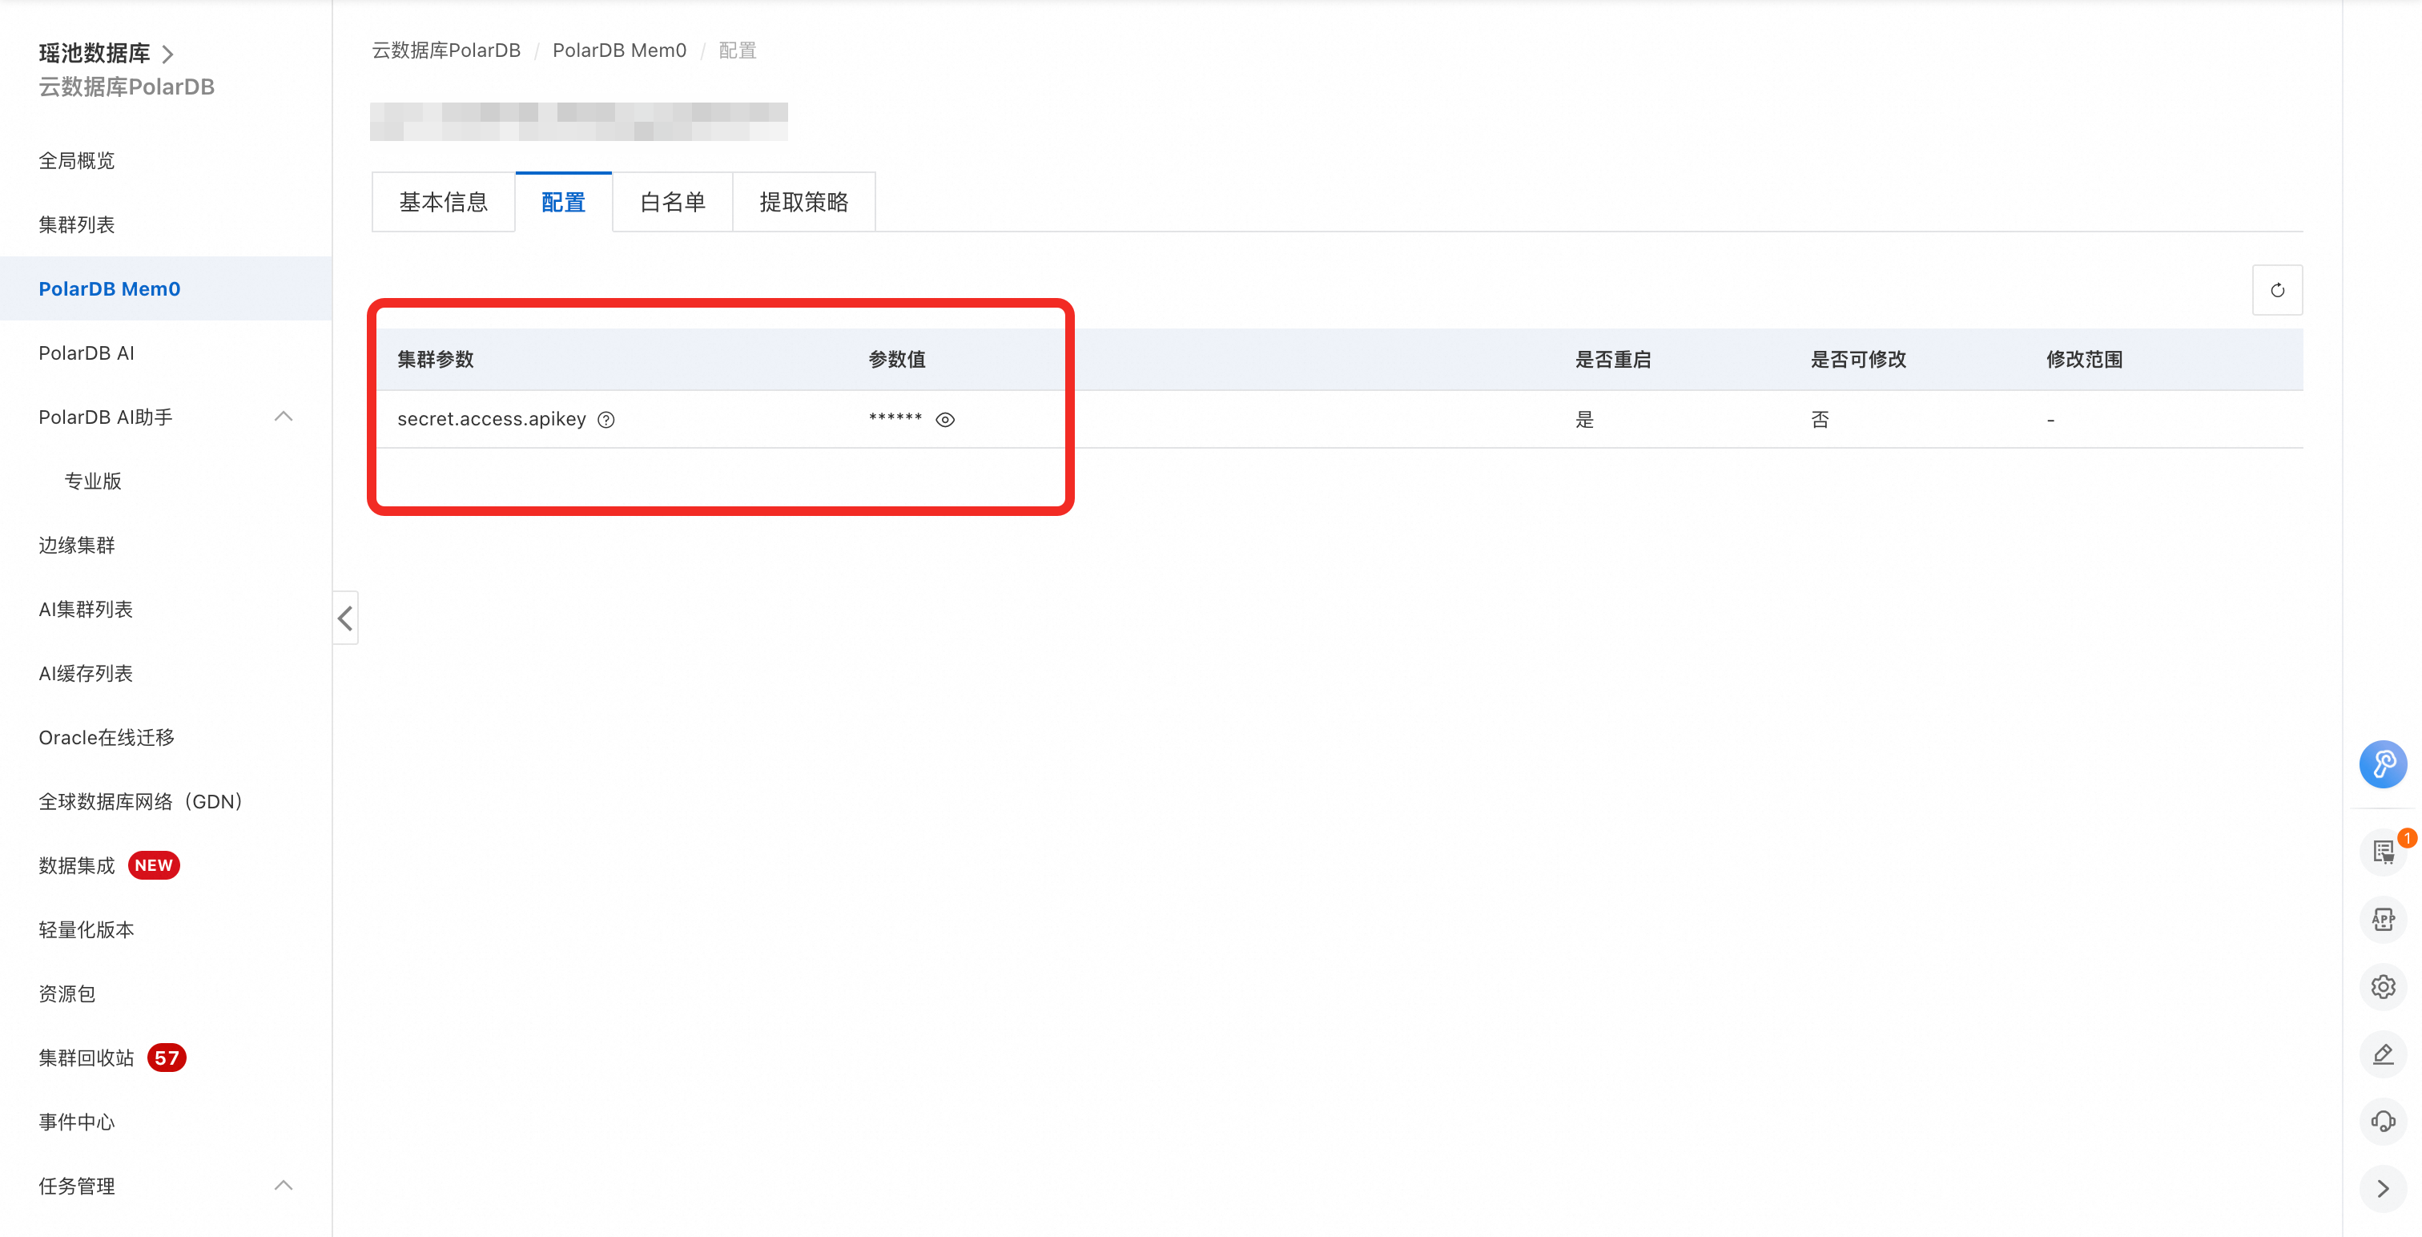This screenshot has width=2422, height=1237.
Task: Click the feedback edit pencil icon
Action: coord(2383,1054)
